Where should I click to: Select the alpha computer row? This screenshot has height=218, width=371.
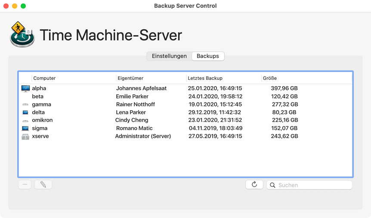[x=185, y=88]
